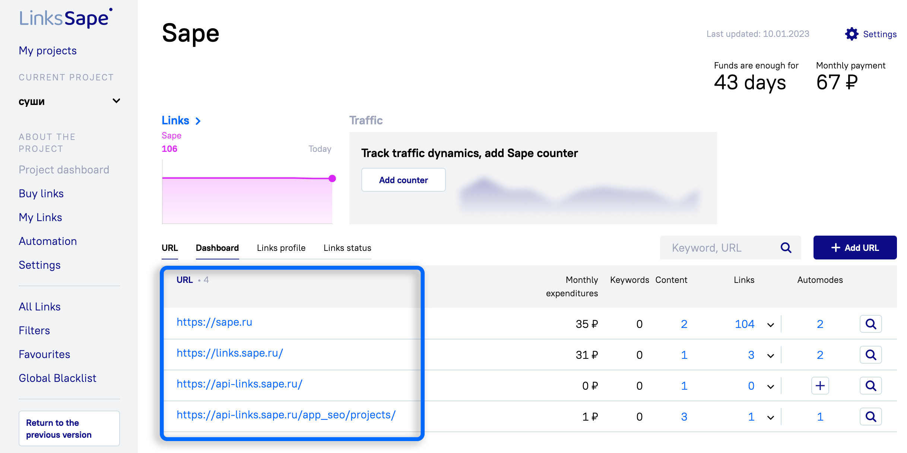907x453 pixels.
Task: Click Return to the previous version button
Action: click(x=69, y=428)
